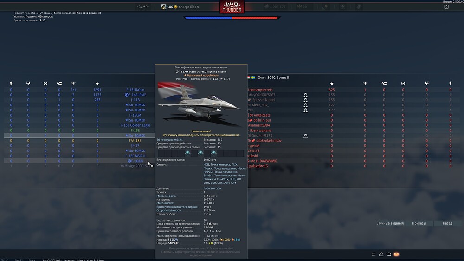This screenshot has height=261, width=464.
Task: Open Приказы button
Action: tap(419, 223)
